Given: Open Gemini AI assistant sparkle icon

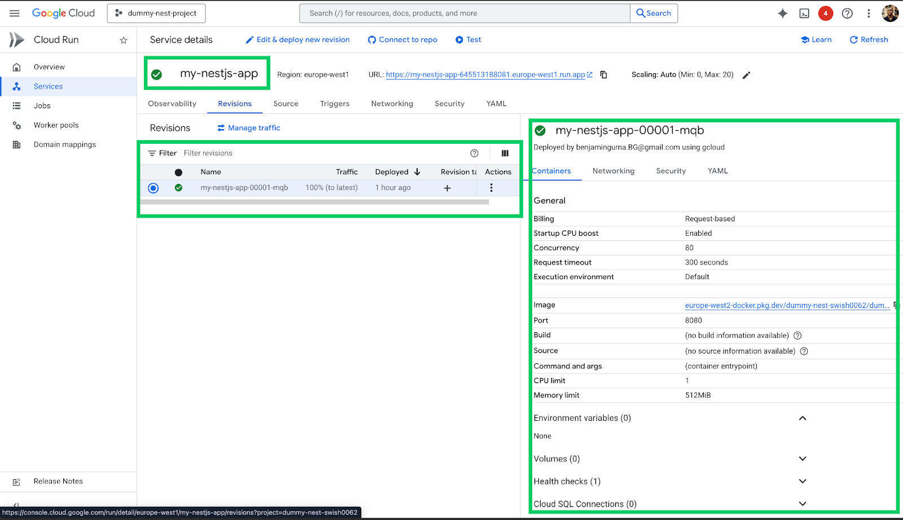Looking at the screenshot, I should click(783, 14).
